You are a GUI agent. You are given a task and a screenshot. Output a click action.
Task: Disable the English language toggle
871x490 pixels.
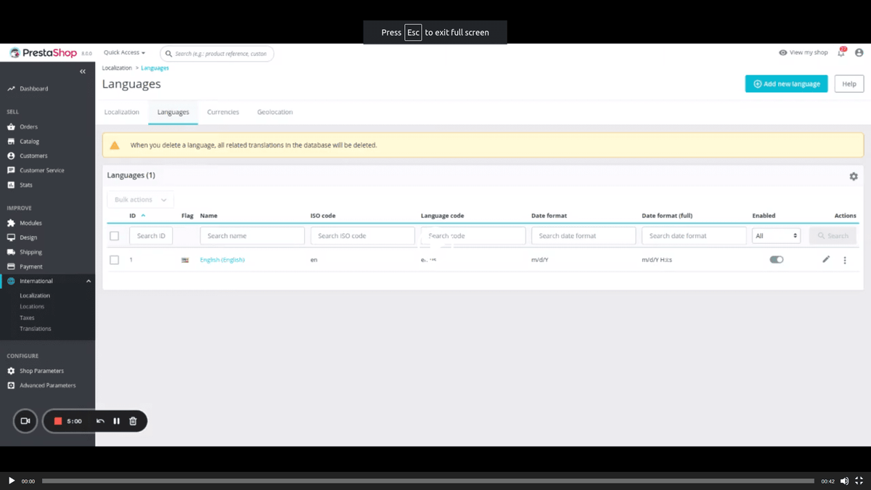[x=776, y=259]
